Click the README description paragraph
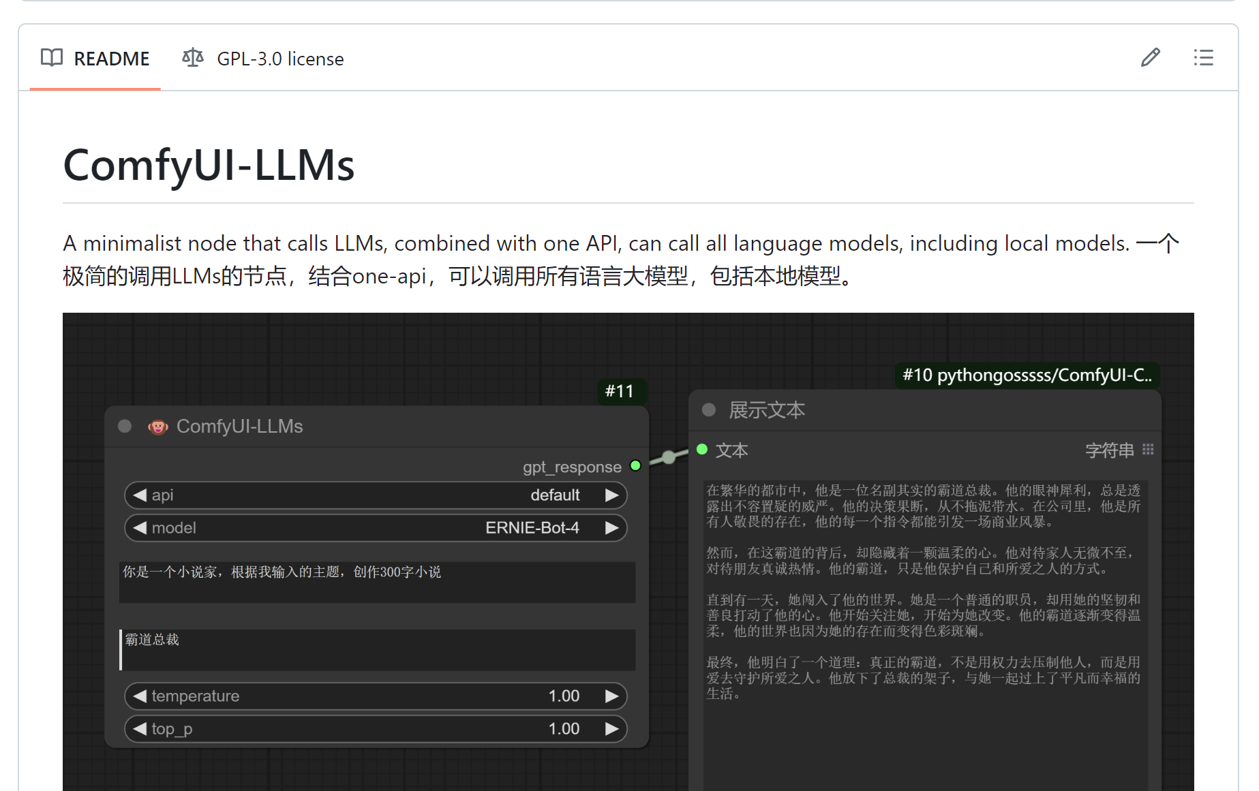 [x=622, y=260]
